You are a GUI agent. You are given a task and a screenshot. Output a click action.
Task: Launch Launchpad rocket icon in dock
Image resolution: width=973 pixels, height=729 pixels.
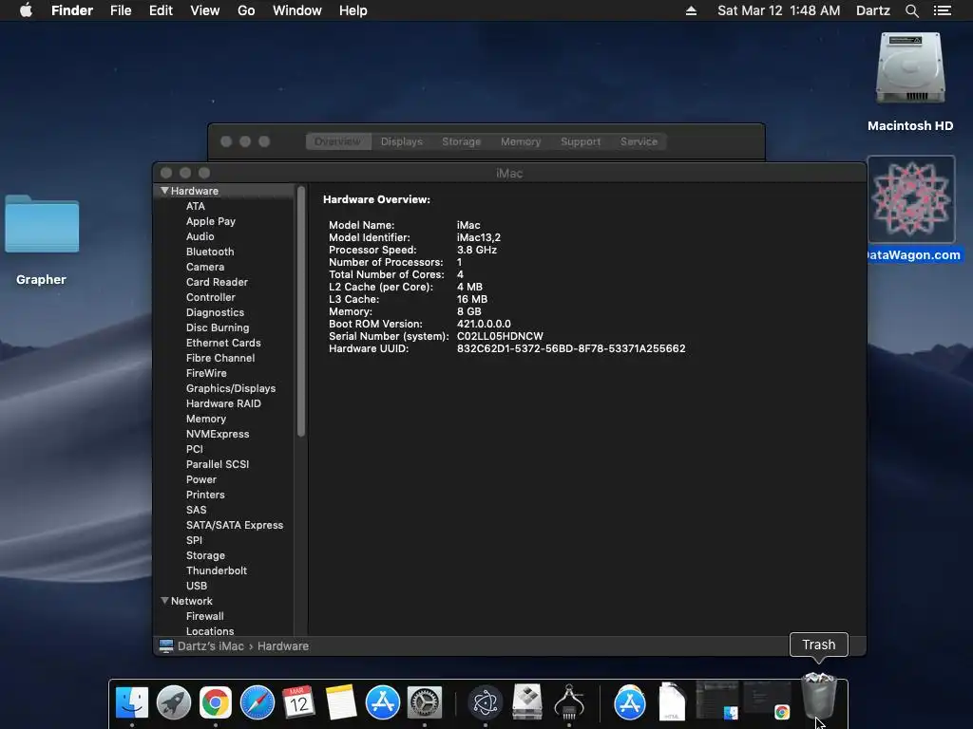pos(173,702)
